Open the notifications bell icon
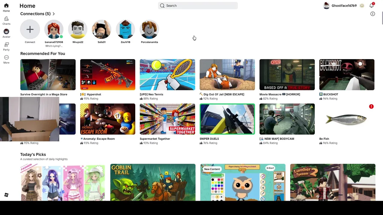 [371, 6]
